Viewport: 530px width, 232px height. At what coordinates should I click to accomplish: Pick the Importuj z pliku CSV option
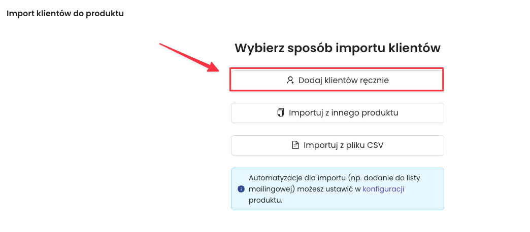pos(337,145)
